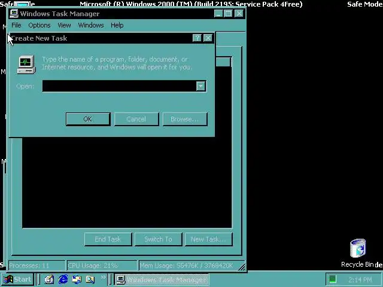Screen dimensions: 383x287
Task: Select the Recycle Bin desktop icon
Action: 358,254
